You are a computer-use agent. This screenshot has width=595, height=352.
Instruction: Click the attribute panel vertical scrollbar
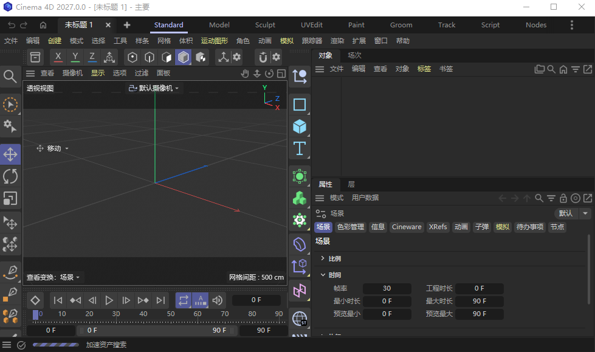[588, 269]
